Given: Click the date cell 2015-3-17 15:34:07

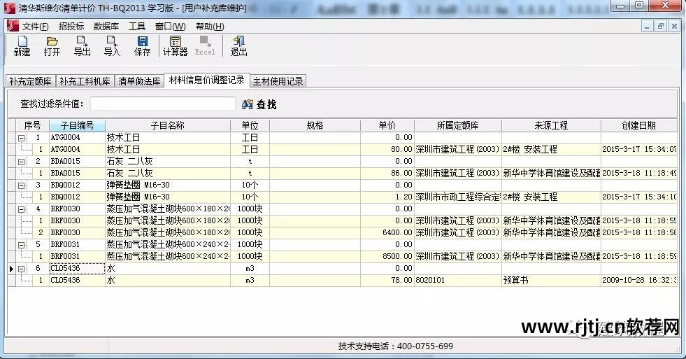Looking at the screenshot, I should pos(638,149).
